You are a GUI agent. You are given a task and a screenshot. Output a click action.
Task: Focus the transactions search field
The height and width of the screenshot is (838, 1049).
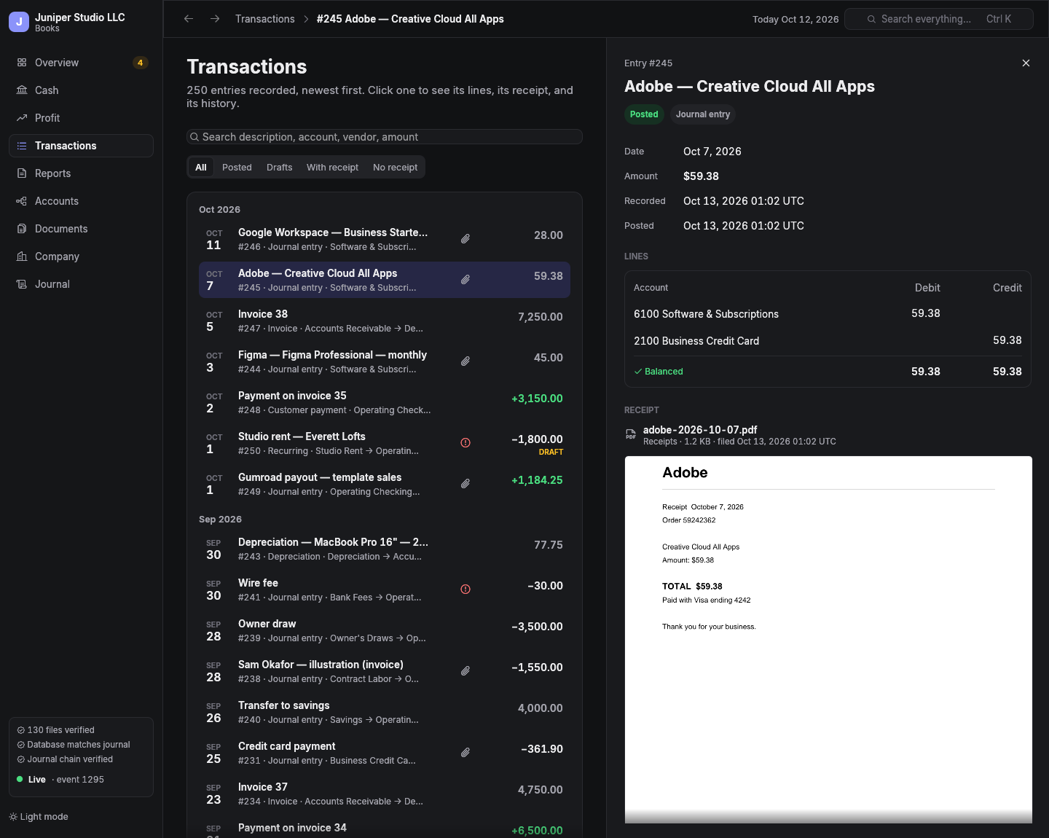(385, 137)
